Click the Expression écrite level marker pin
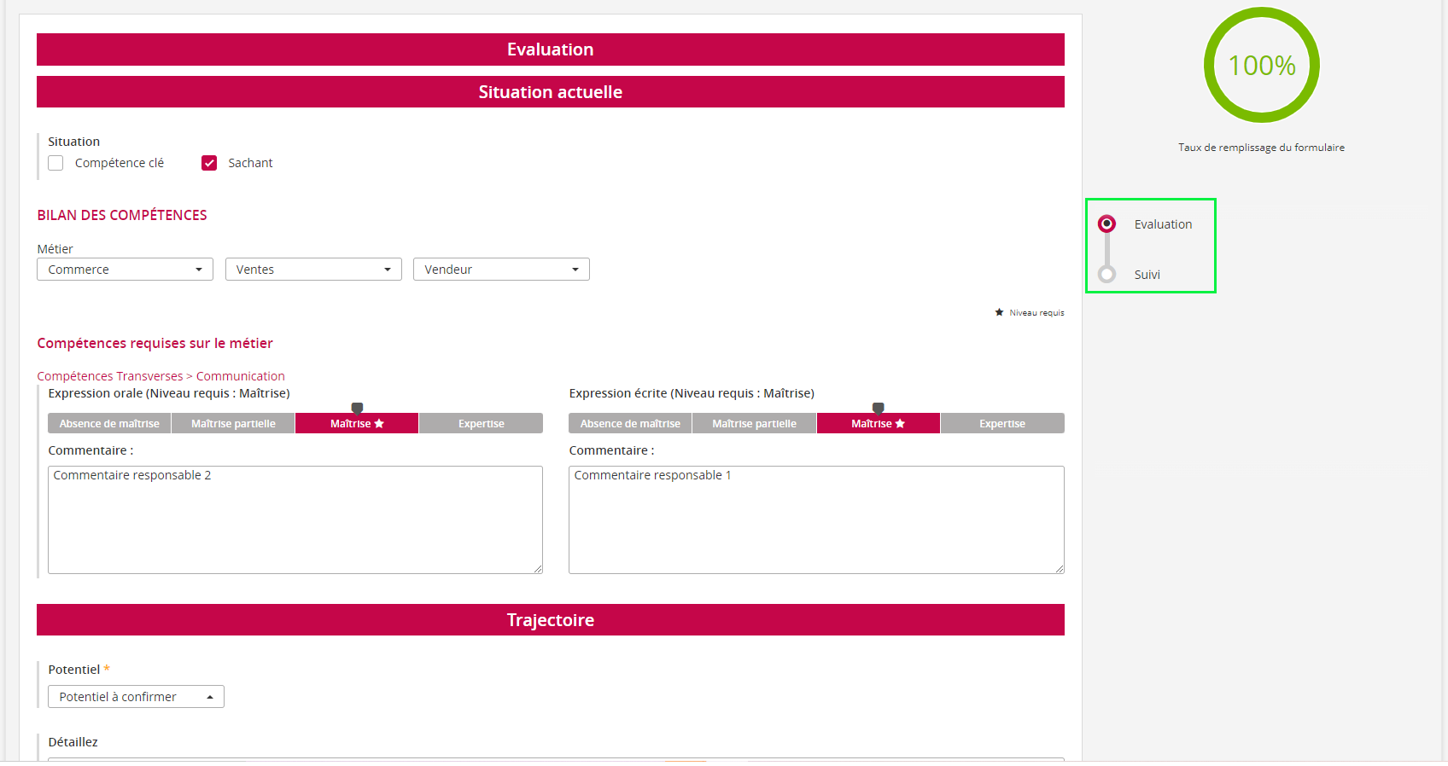The image size is (1448, 766). [x=878, y=408]
